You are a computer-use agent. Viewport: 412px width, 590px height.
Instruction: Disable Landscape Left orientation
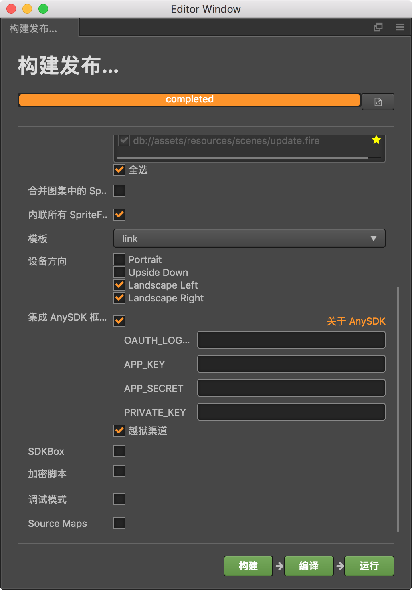coord(119,285)
